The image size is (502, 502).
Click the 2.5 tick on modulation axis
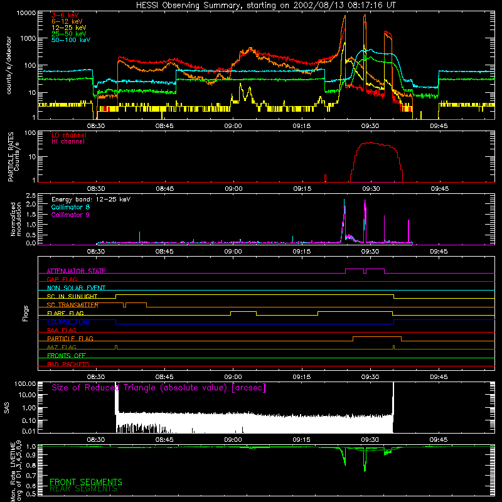[x=31, y=196]
